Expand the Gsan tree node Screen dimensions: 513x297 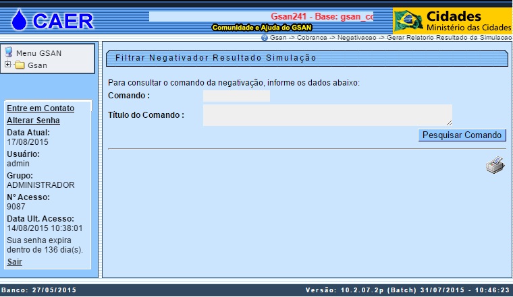pos(7,65)
